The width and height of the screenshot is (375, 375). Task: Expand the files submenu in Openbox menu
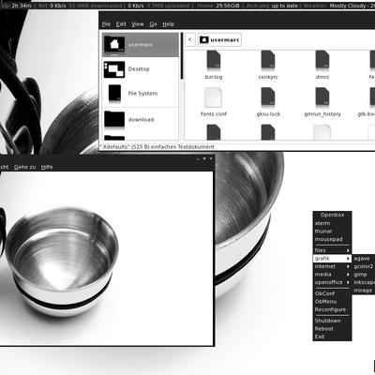tap(333, 250)
